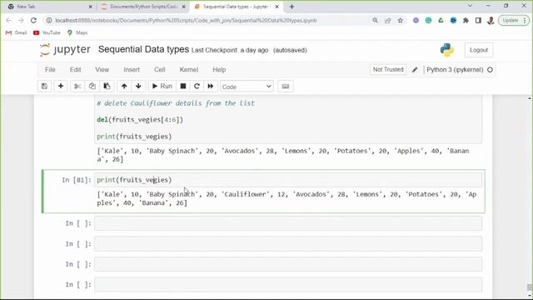Image resolution: width=533 pixels, height=300 pixels.
Task: Move selected cell up with arrow icon
Action: (124, 87)
